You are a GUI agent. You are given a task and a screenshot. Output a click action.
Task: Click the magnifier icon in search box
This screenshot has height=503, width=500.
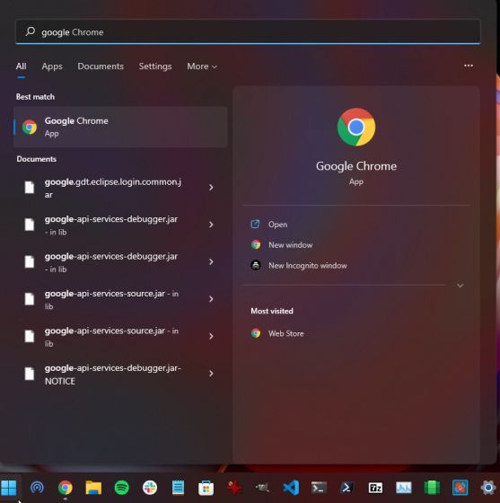point(31,31)
